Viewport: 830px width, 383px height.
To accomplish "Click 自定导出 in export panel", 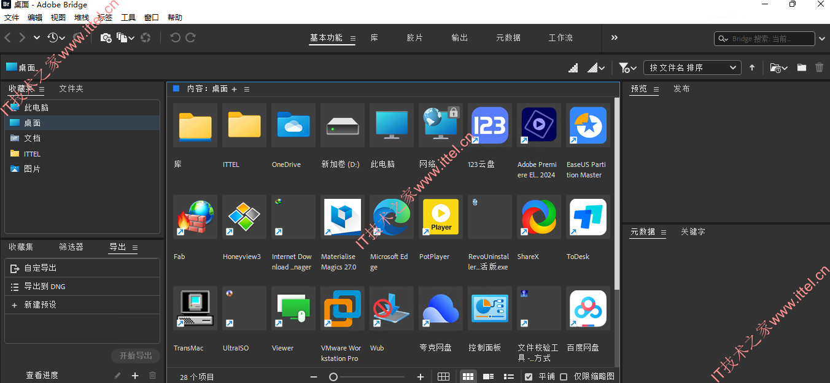I will point(82,268).
